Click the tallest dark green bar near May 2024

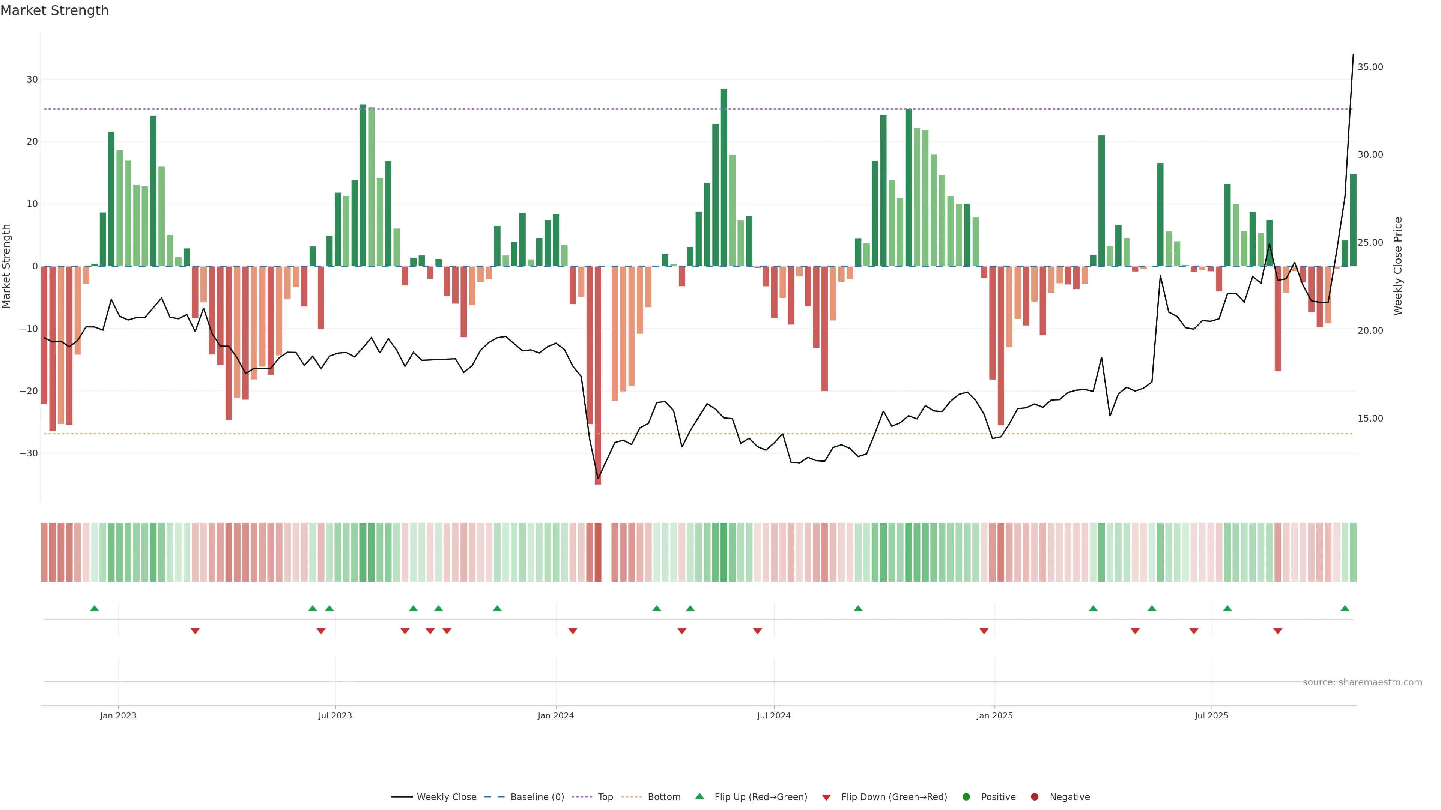point(724,178)
